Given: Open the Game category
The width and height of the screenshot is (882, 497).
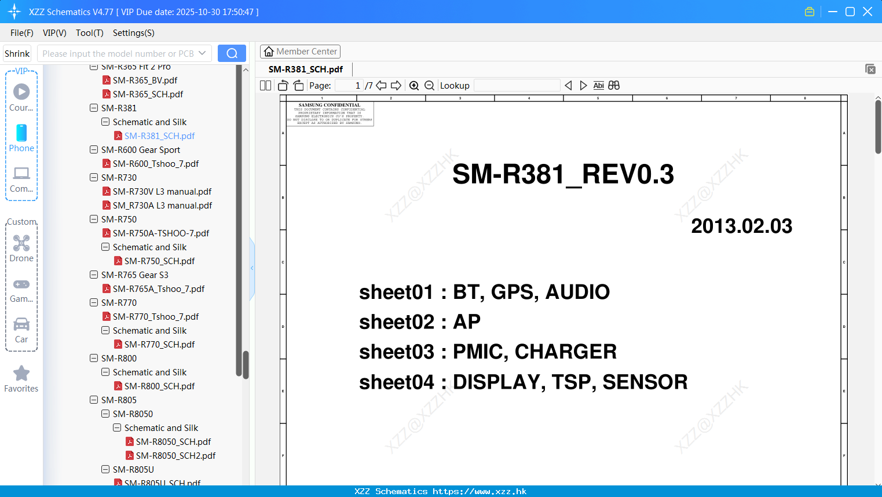Looking at the screenshot, I should click(21, 290).
